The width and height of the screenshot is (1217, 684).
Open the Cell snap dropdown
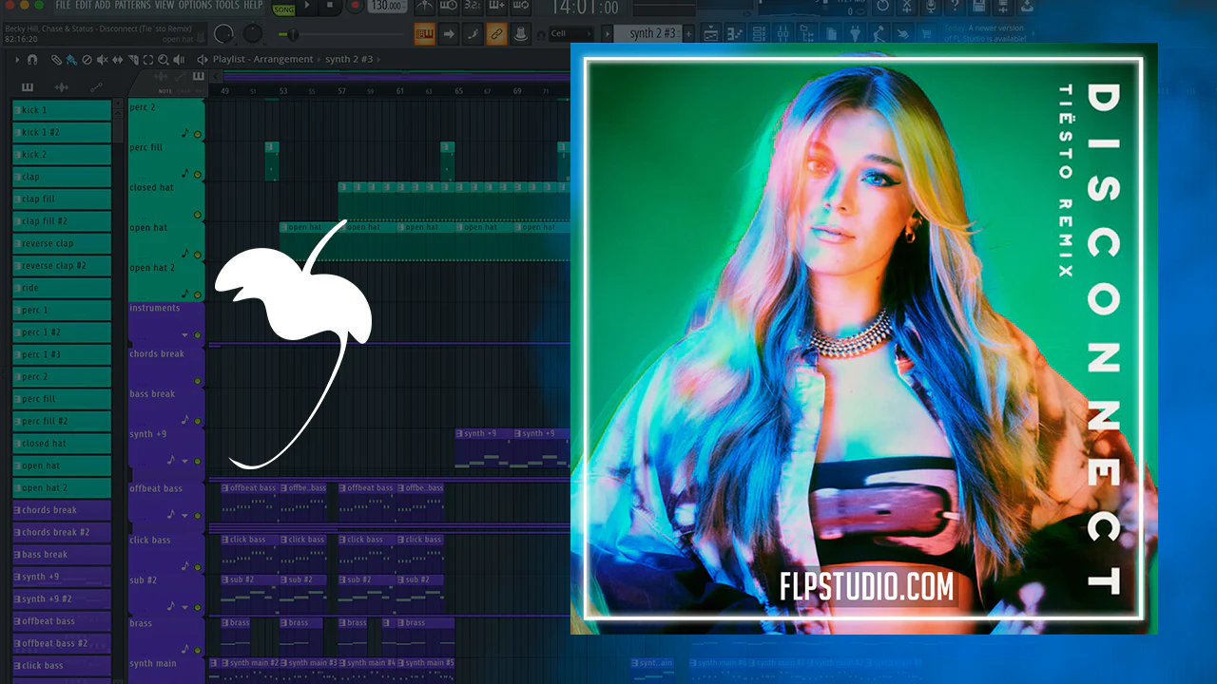(x=570, y=34)
